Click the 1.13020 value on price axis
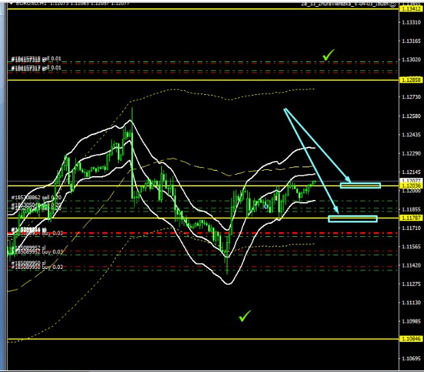 click(x=411, y=59)
